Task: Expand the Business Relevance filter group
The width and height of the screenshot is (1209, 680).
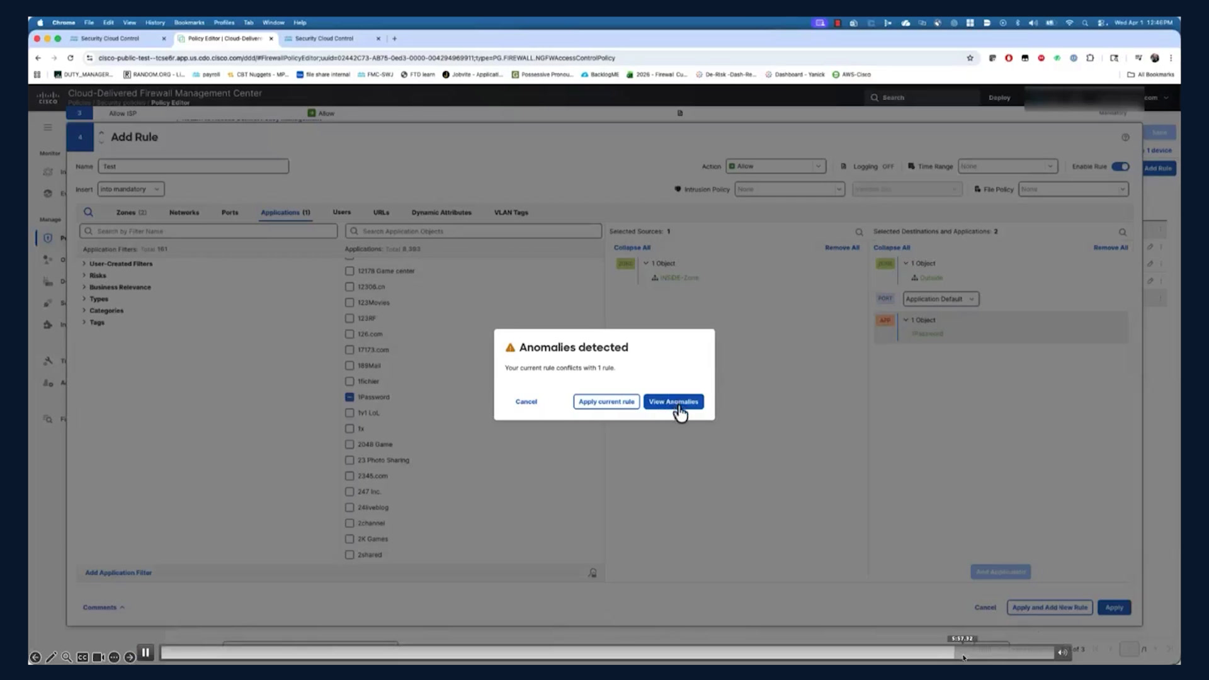Action: 84,287
